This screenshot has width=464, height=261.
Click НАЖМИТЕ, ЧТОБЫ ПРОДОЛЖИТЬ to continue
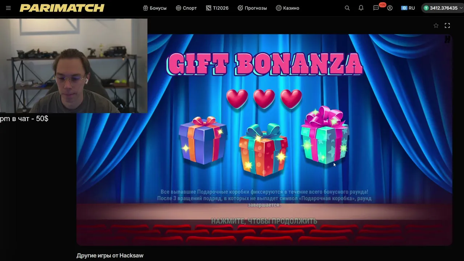pyautogui.click(x=264, y=221)
